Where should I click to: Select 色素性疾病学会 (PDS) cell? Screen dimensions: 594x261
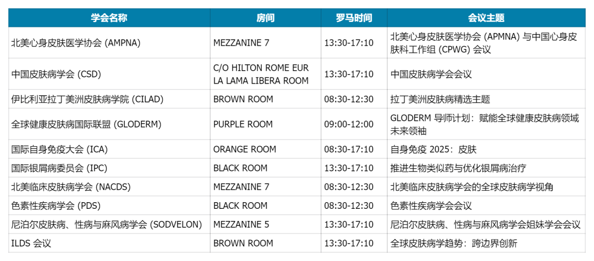tap(109, 206)
